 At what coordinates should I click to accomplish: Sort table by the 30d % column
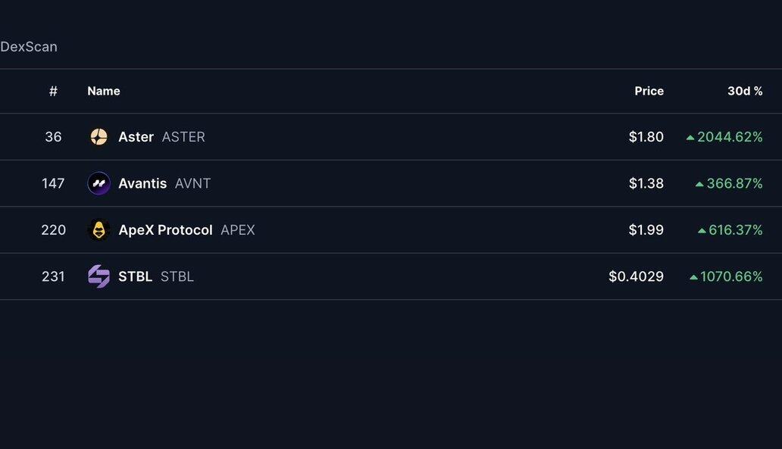coord(745,91)
